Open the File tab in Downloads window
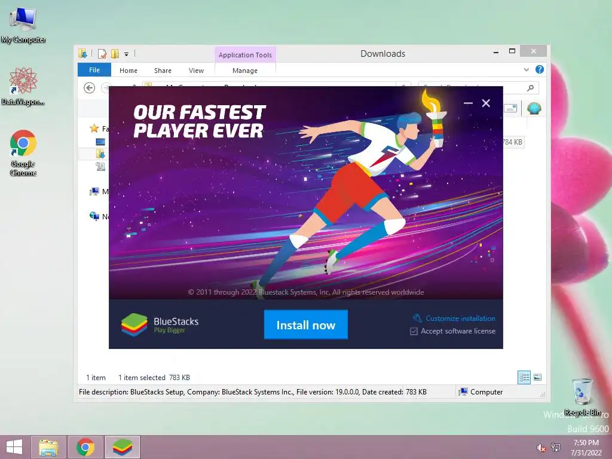This screenshot has width=612, height=459. click(x=94, y=70)
